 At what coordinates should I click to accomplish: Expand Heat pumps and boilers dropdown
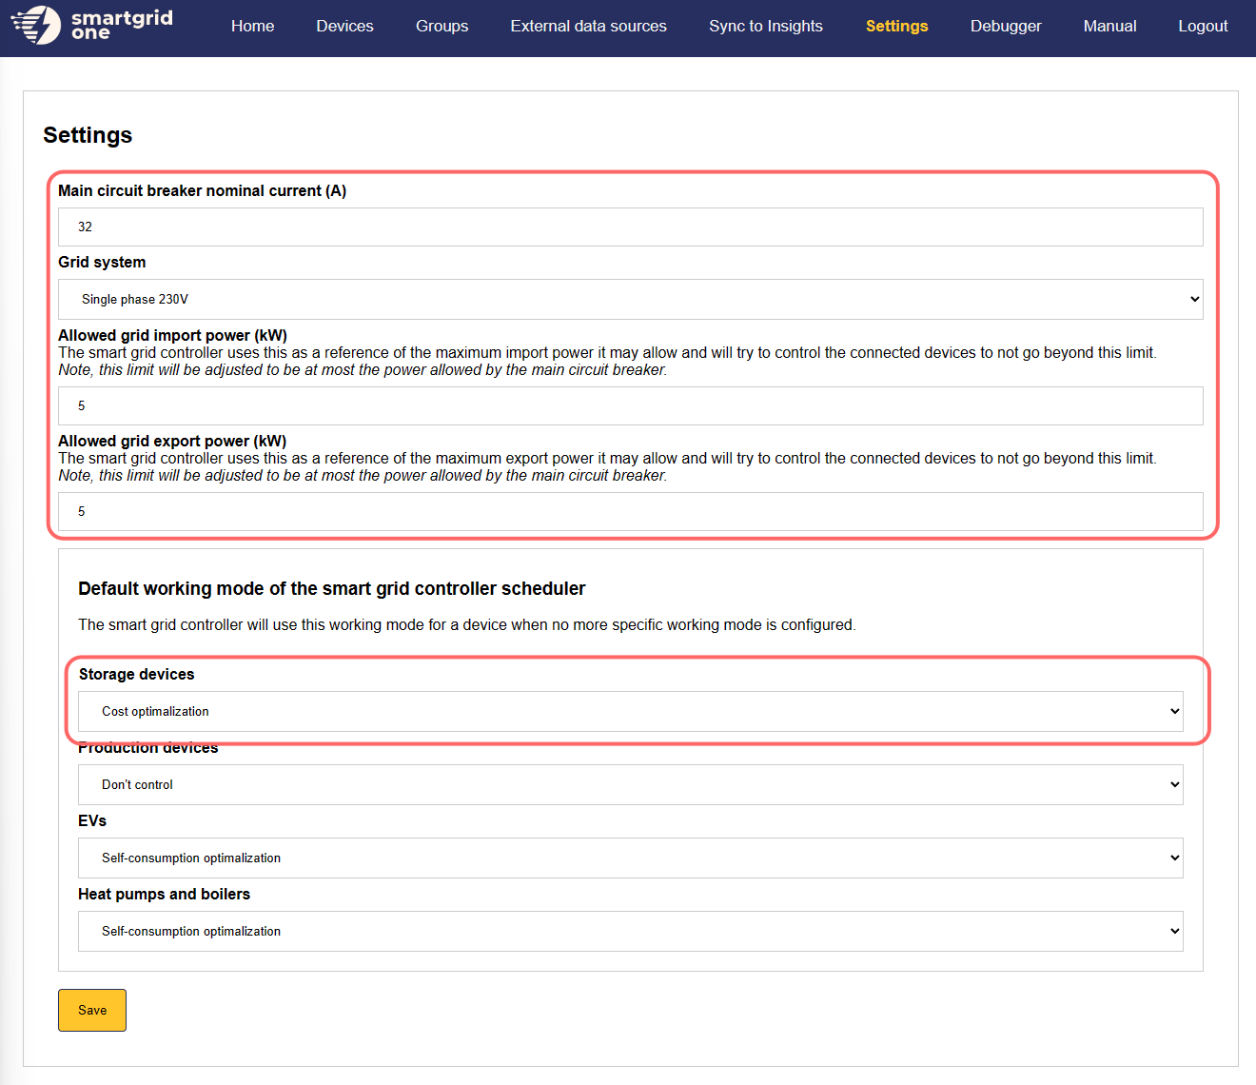pyautogui.click(x=630, y=932)
